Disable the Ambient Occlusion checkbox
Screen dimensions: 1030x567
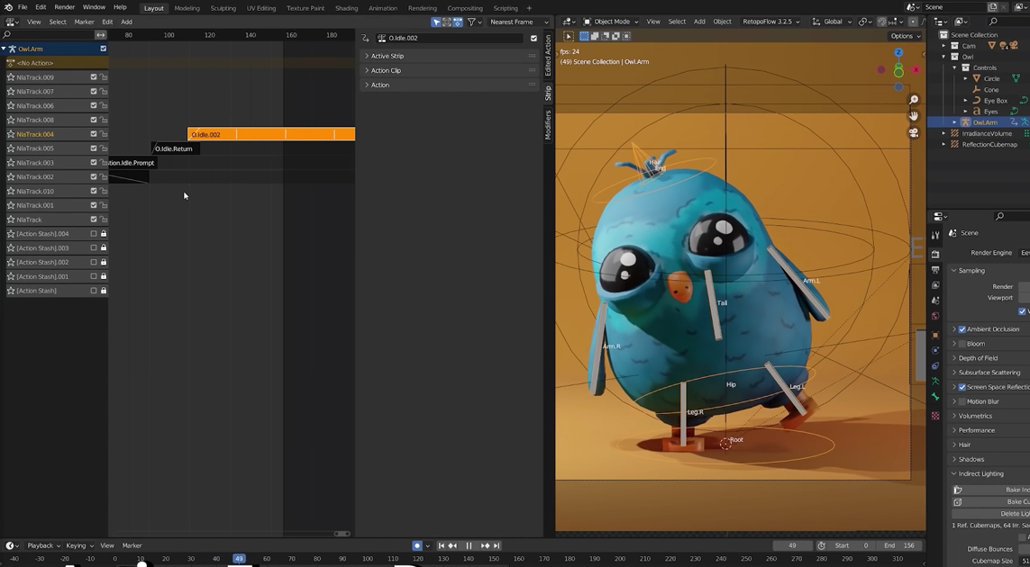coord(962,329)
